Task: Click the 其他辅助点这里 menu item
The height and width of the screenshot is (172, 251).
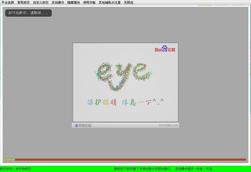Action: tap(110, 3)
